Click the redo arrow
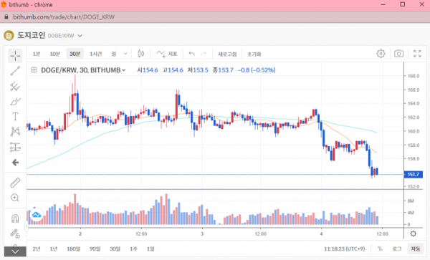The height and width of the screenshot is (260, 430). tap(204, 54)
